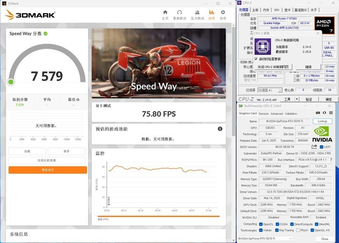Click the info icon next to 最佳
The width and height of the screenshot is (339, 243).
point(78,99)
